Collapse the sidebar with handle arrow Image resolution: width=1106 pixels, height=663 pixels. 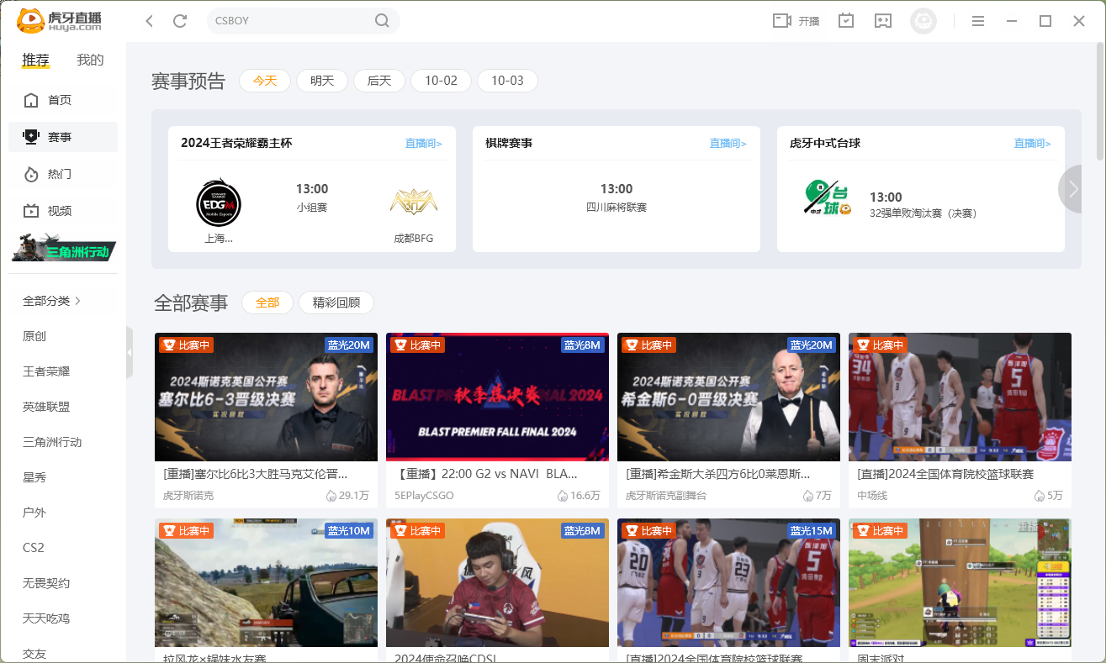click(130, 352)
